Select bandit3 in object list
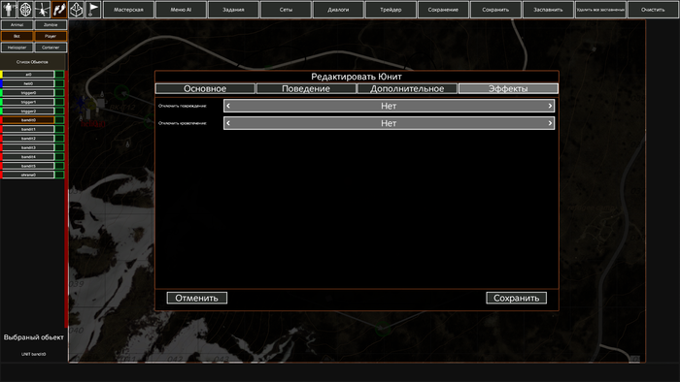The width and height of the screenshot is (680, 382). point(28,147)
